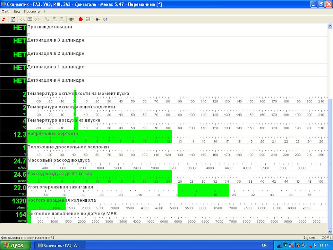This screenshot has width=333, height=250.
Task: Click the EN language indicator
Action: pyautogui.click(x=264, y=245)
